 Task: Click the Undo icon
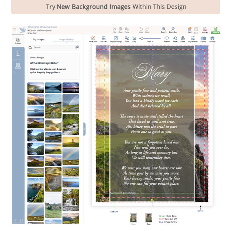141,29
